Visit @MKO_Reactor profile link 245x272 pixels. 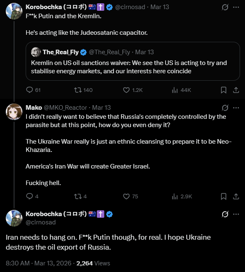65,108
